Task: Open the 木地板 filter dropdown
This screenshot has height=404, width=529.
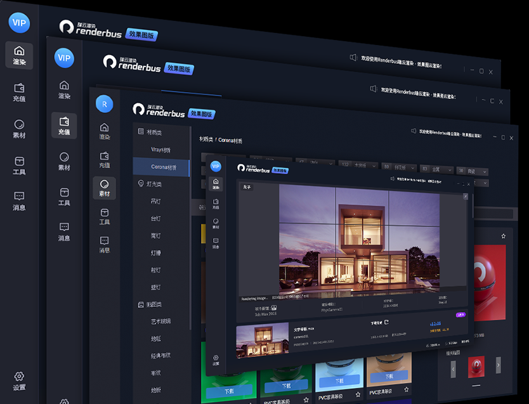Action: [x=358, y=165]
